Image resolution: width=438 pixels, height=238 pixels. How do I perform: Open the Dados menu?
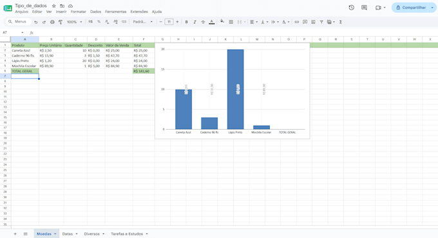95,12
